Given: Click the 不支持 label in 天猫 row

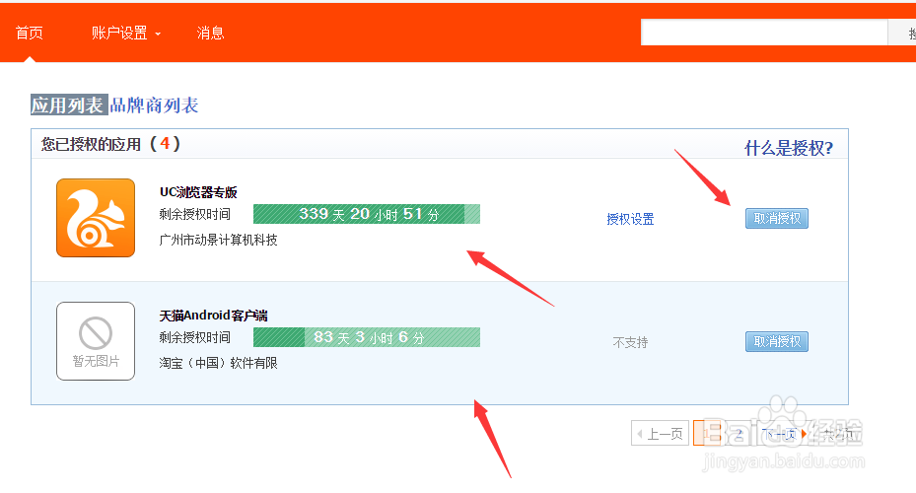Looking at the screenshot, I should [x=630, y=342].
